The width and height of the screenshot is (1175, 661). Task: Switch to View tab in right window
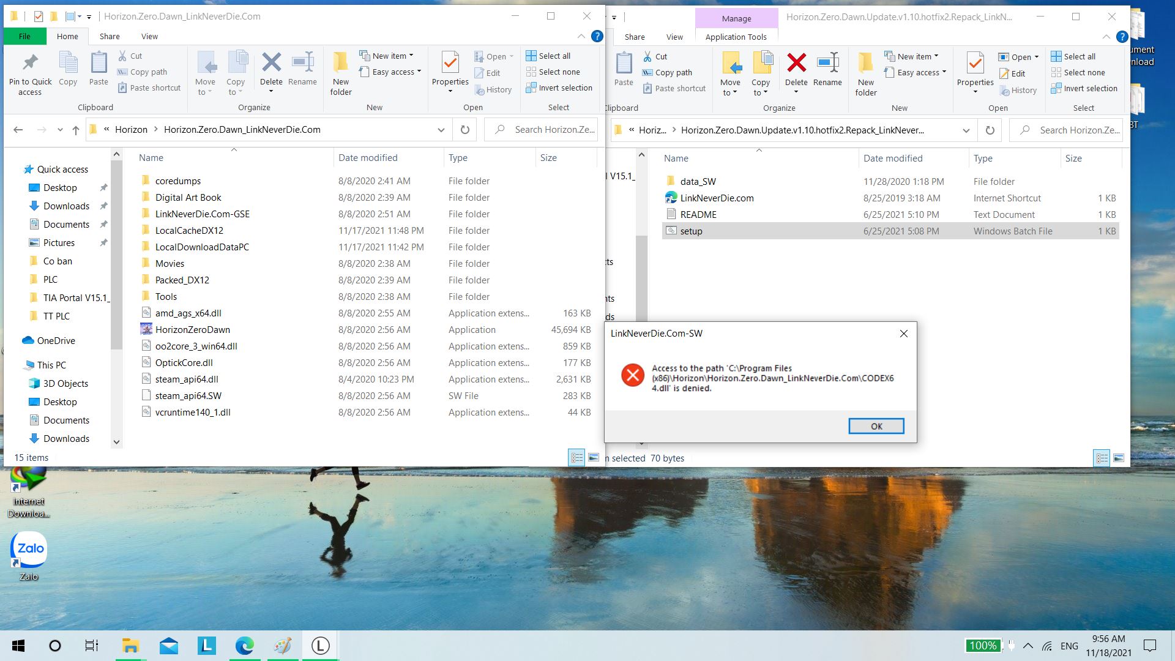pos(674,37)
